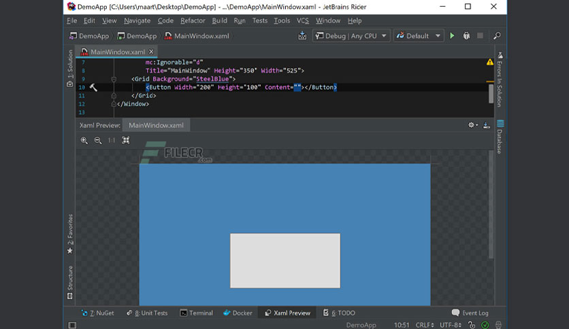Open Xaml Preview settings gear
The width and height of the screenshot is (569, 329).
click(472, 125)
